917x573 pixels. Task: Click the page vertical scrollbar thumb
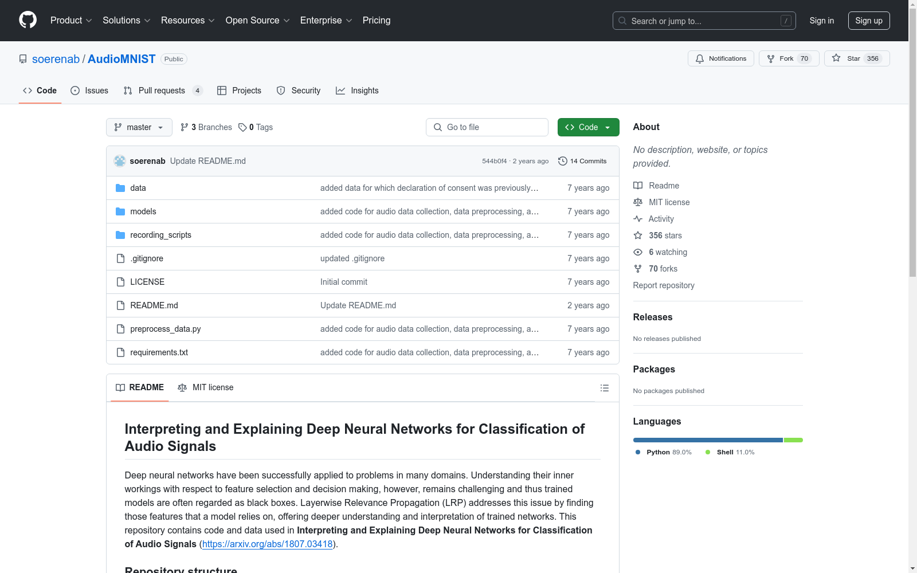tap(912, 142)
